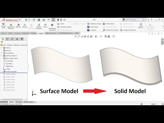
Task: Click feature tree horizontal scrollbar
Action: tap(13, 99)
